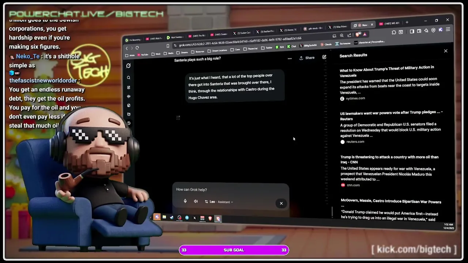Open chat history icon in Grok sidebar
Image resolution: width=468 pixels, height=263 pixels.
click(x=128, y=123)
